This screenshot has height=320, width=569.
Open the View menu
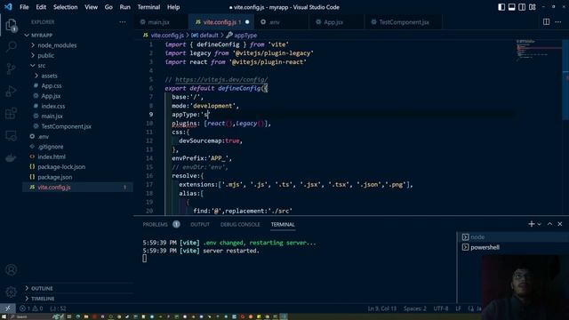pyautogui.click(x=91, y=7)
